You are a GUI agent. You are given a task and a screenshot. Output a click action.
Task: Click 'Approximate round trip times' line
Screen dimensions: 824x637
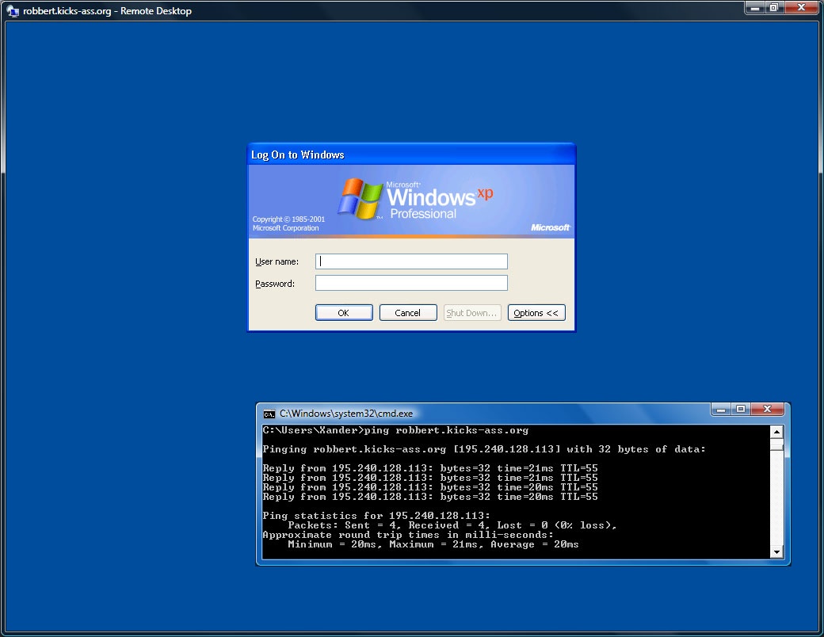point(408,535)
